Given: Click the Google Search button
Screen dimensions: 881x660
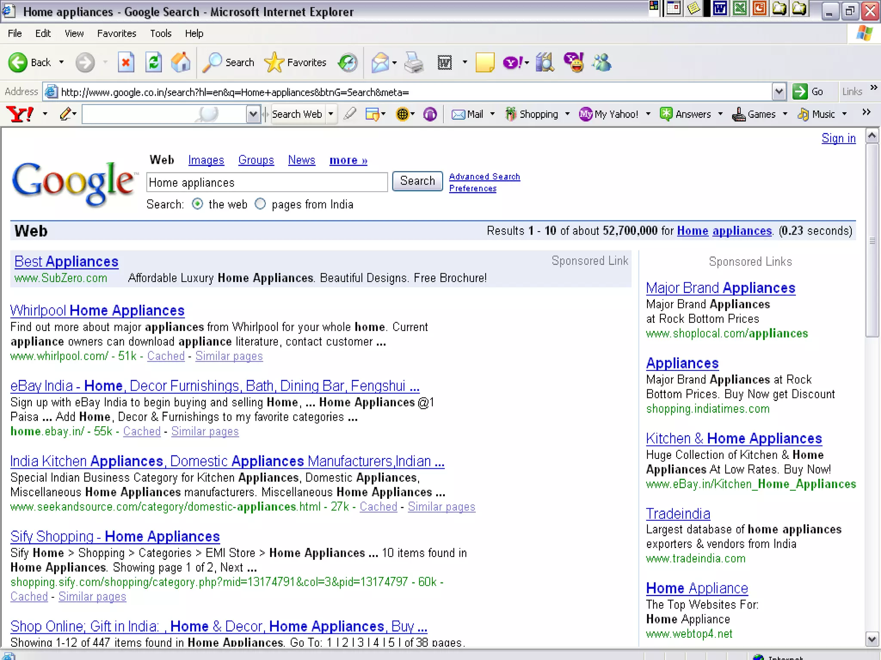Looking at the screenshot, I should (x=417, y=181).
